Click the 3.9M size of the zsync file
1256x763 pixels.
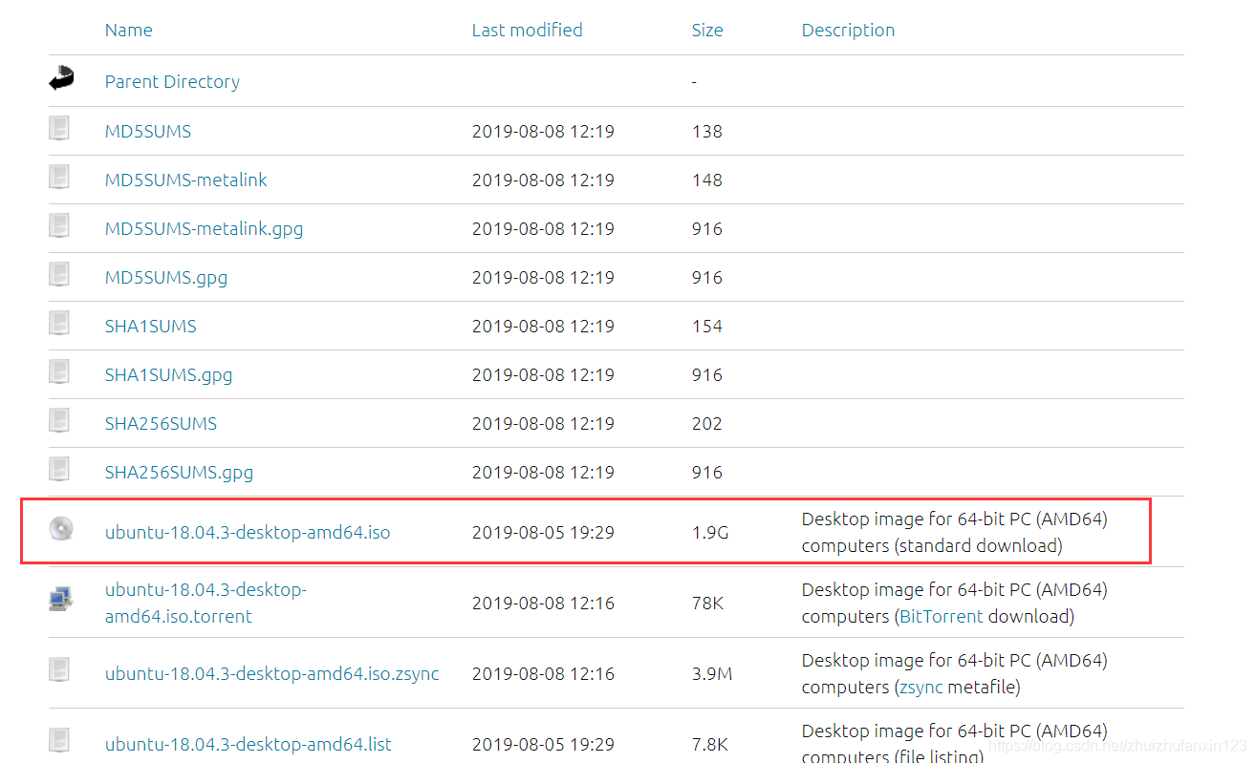point(712,674)
